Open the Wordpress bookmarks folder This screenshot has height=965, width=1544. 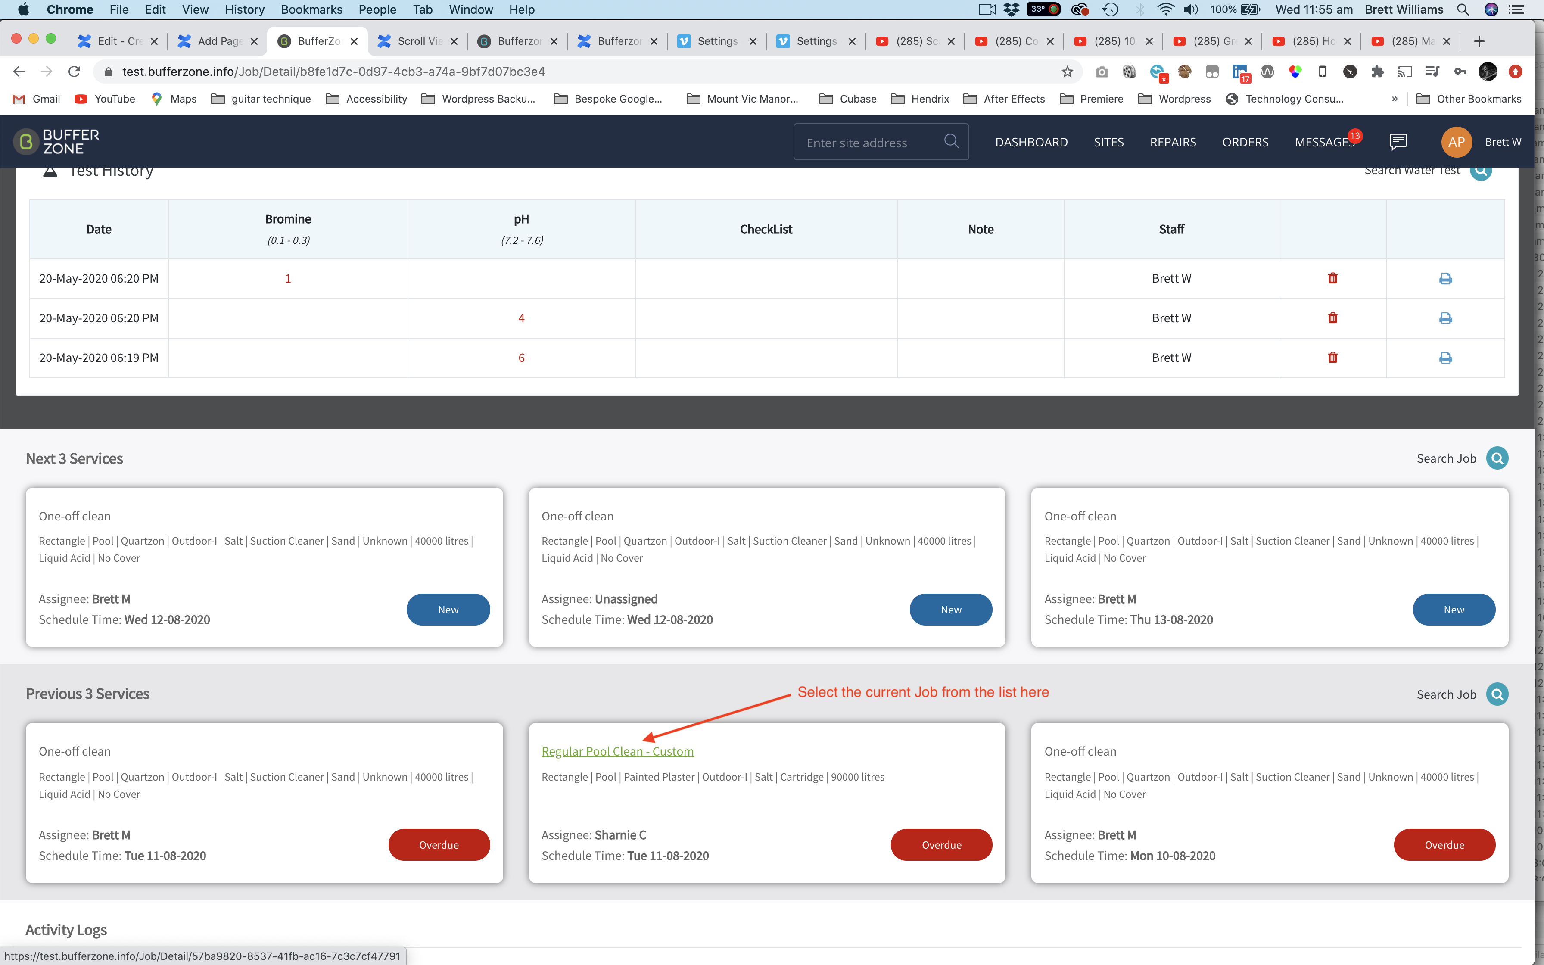(1175, 99)
